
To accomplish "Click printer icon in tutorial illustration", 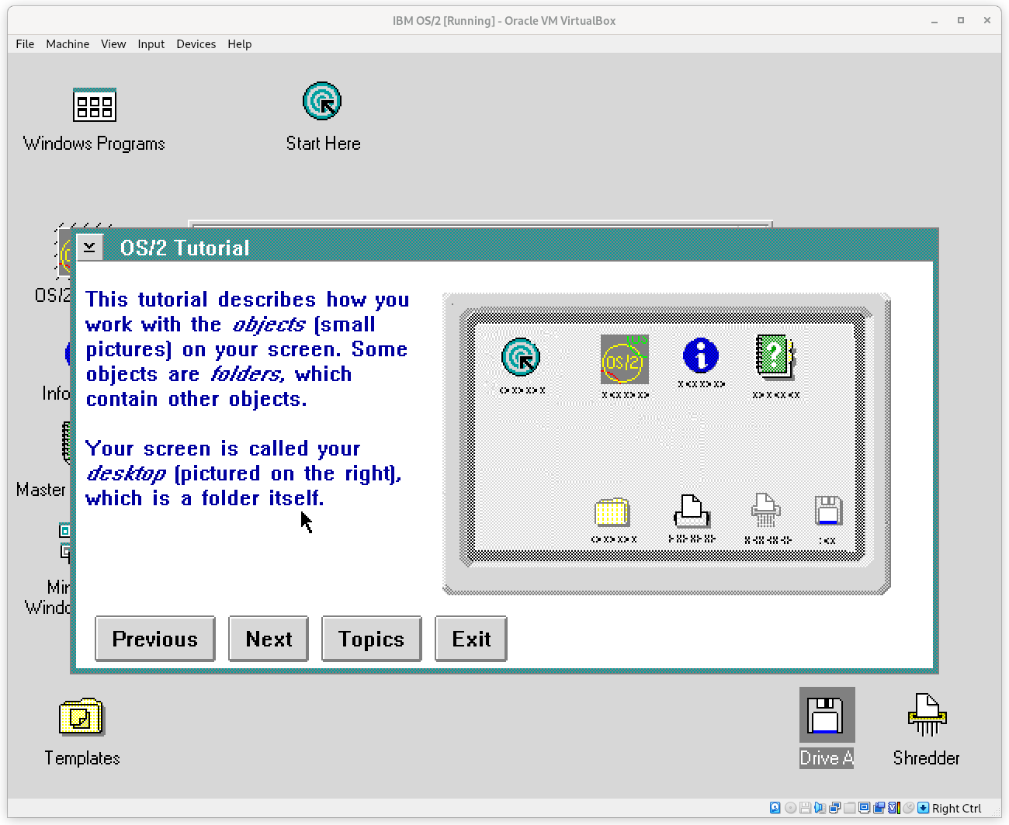I will pyautogui.click(x=692, y=511).
